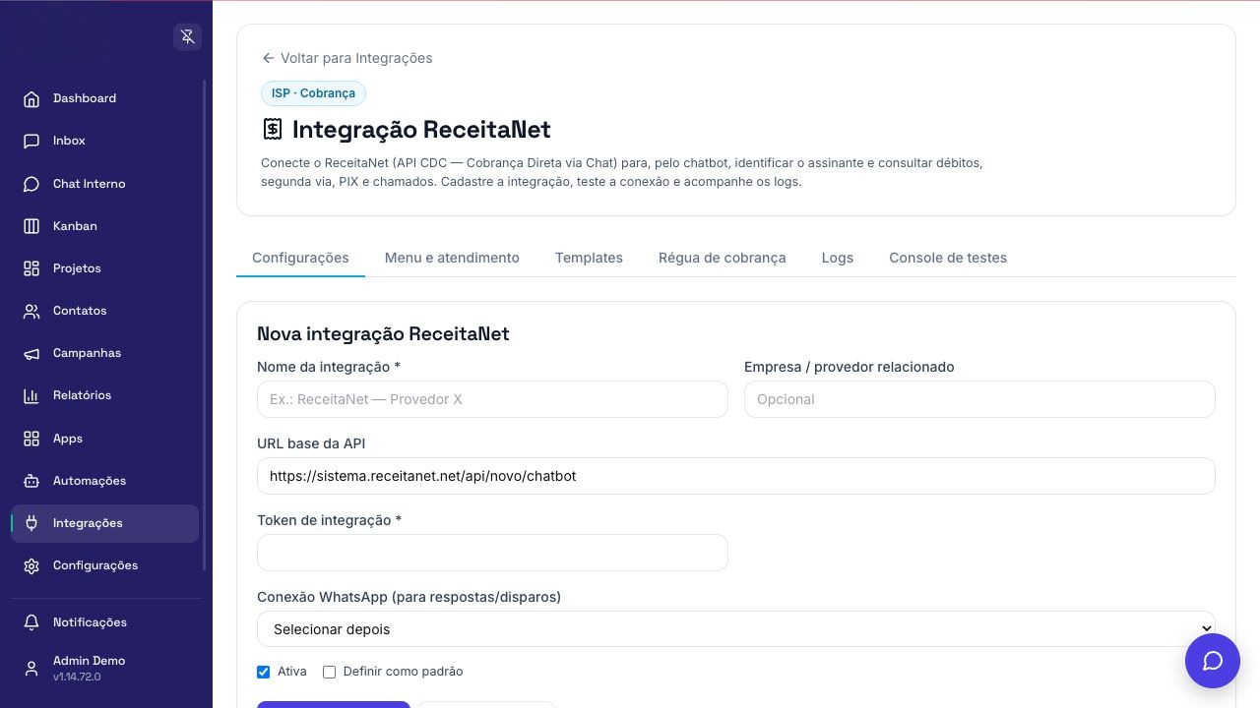Switch to the Templates tab

(x=589, y=258)
